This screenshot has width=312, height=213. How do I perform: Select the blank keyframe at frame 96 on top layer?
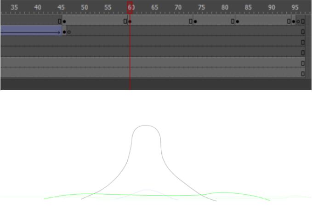(x=298, y=22)
